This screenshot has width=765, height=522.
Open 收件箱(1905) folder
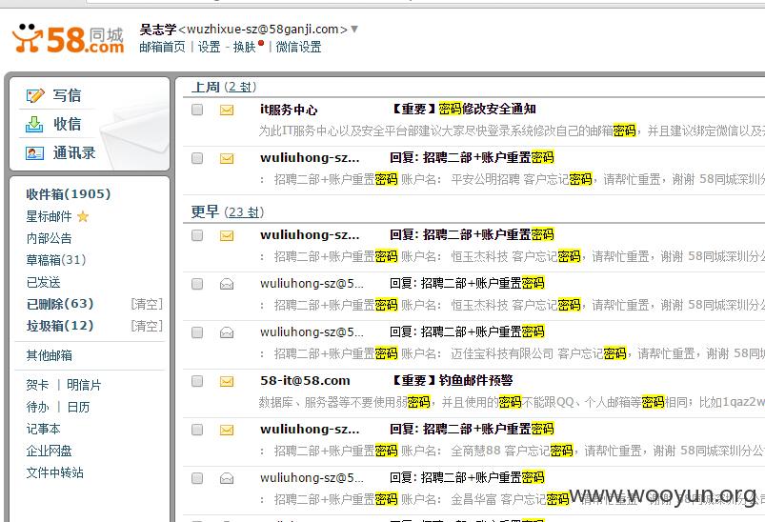(x=69, y=194)
